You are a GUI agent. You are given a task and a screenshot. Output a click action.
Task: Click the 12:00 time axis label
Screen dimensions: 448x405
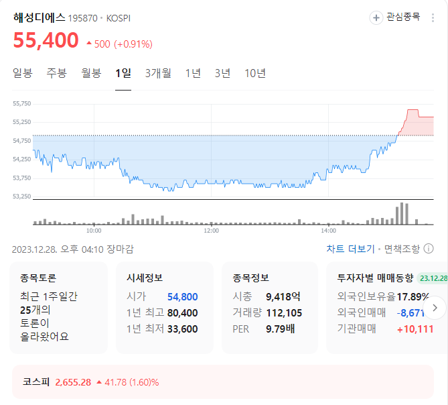pos(211,231)
